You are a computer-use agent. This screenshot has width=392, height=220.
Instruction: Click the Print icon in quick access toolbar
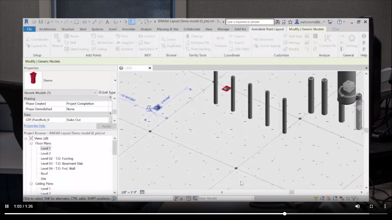tap(76, 22)
